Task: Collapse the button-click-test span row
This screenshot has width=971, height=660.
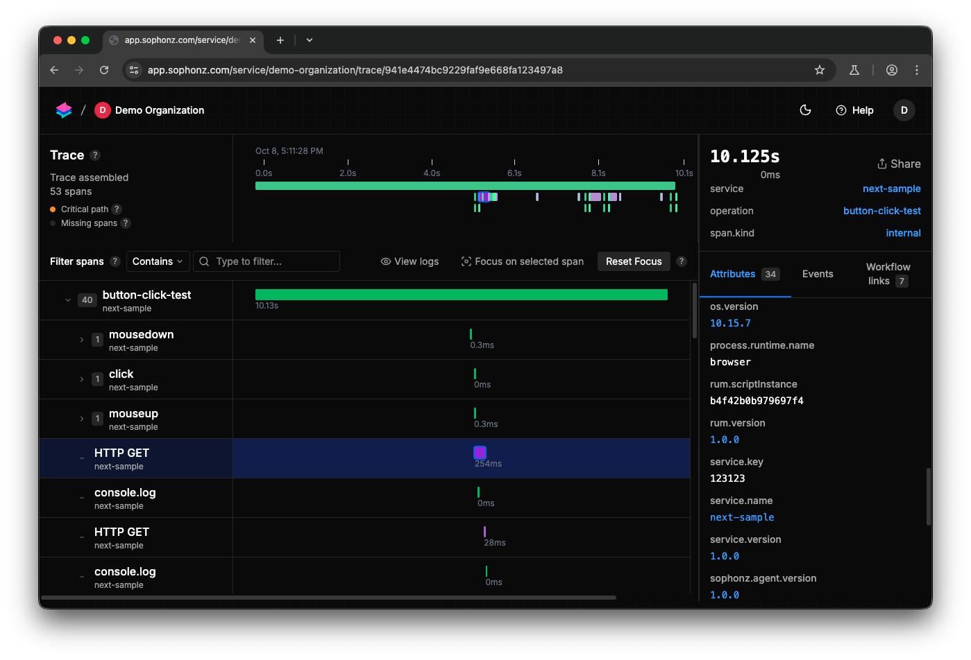Action: tap(68, 300)
